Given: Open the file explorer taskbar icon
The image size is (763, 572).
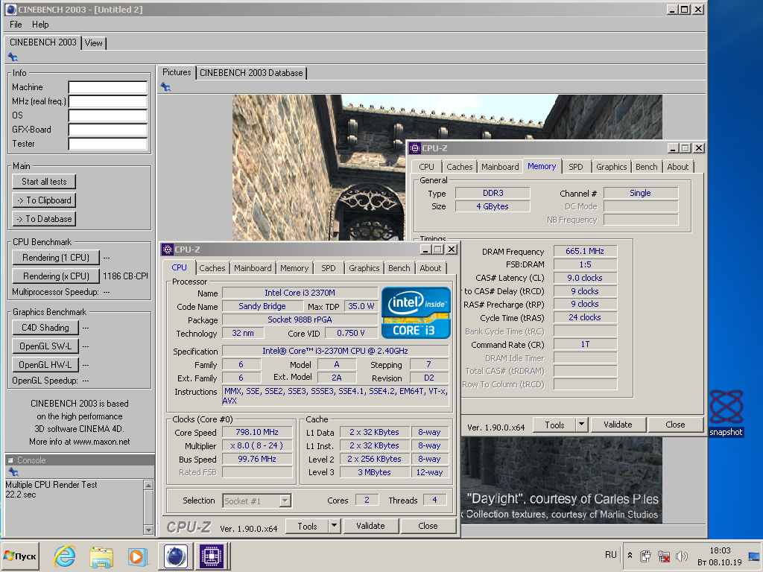Looking at the screenshot, I should 101,556.
